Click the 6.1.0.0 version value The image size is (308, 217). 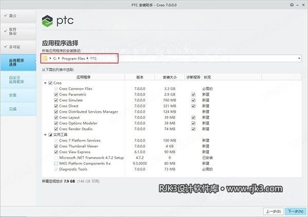pyautogui.click(x=140, y=152)
